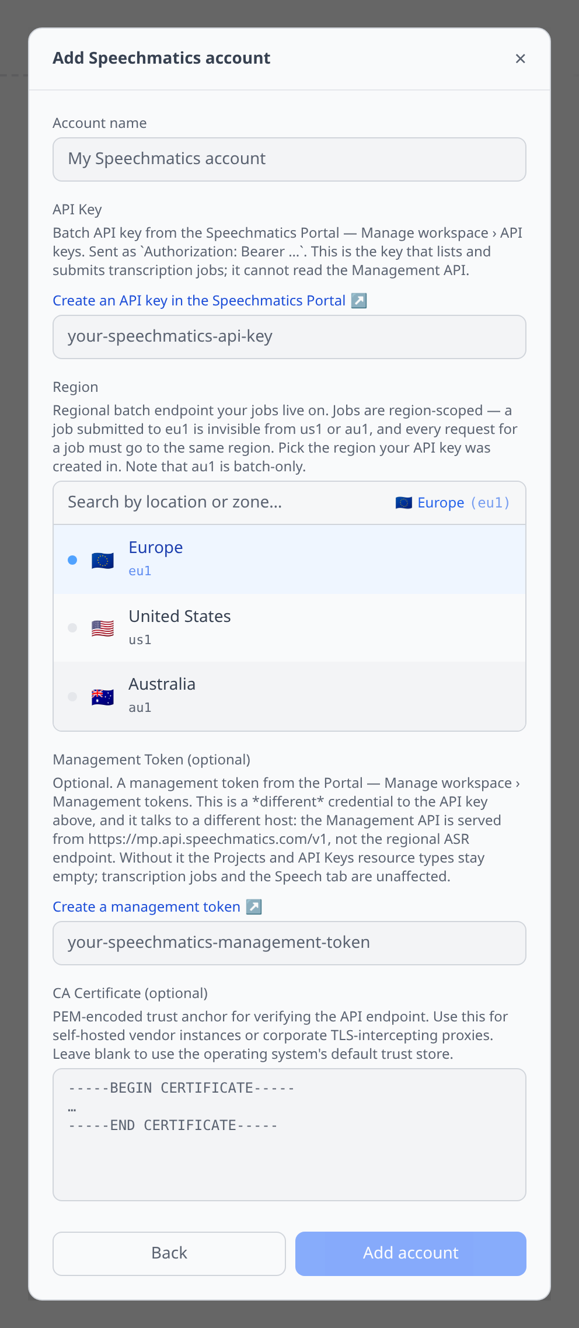Click the Add account button
Viewport: 579px width, 1328px height.
[x=411, y=1254]
